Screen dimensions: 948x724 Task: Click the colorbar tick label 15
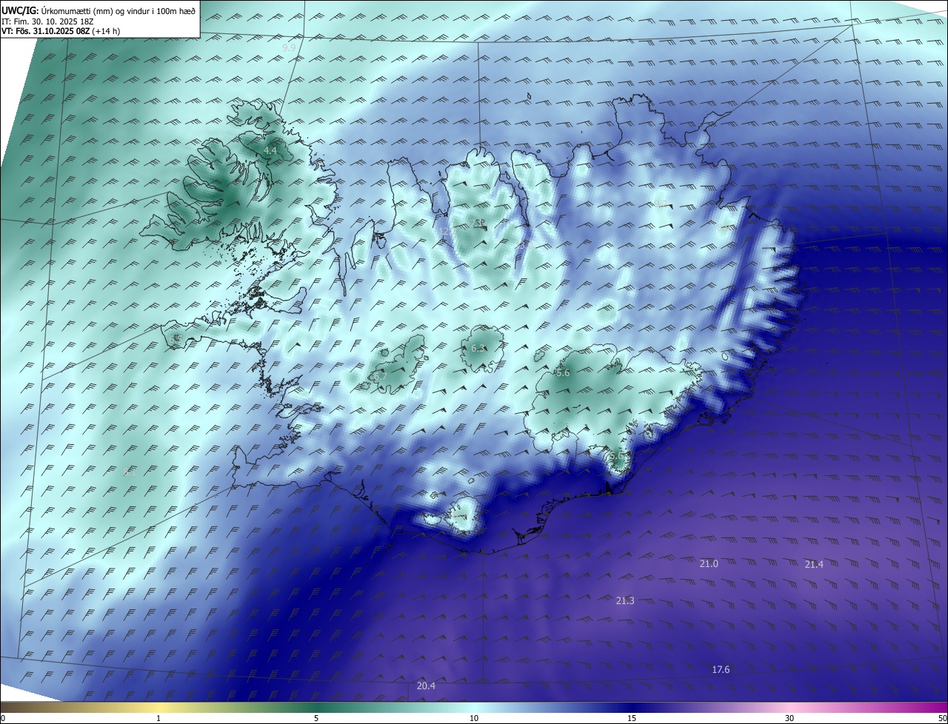point(632,718)
